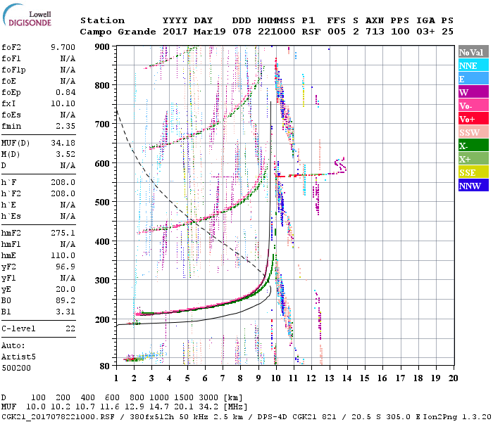Image resolution: width=493 pixels, height=422 pixels.
Task: Click the B1 value 3.31
Action: [x=65, y=312]
